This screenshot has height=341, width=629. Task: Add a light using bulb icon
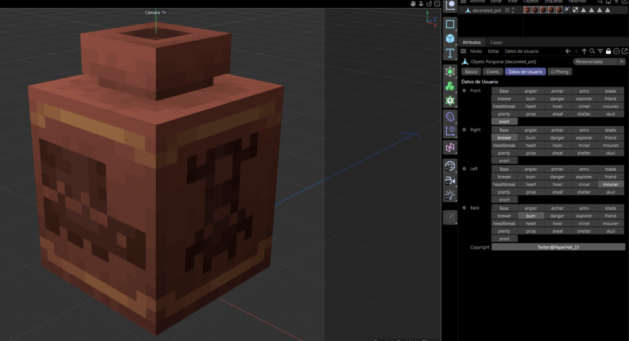pos(449,196)
